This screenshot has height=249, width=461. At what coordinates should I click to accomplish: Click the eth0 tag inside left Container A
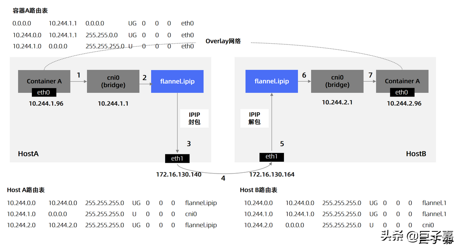click(43, 92)
